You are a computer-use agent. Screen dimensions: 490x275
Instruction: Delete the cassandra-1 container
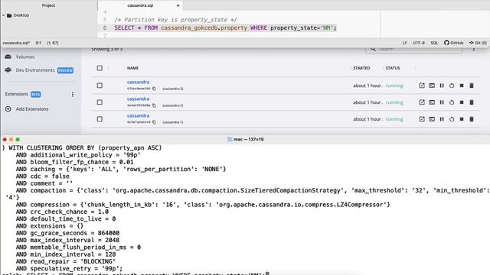472,119
